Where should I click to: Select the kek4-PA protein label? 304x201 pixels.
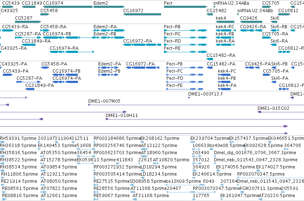point(227,85)
